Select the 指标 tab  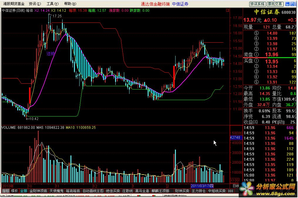tap(6, 191)
